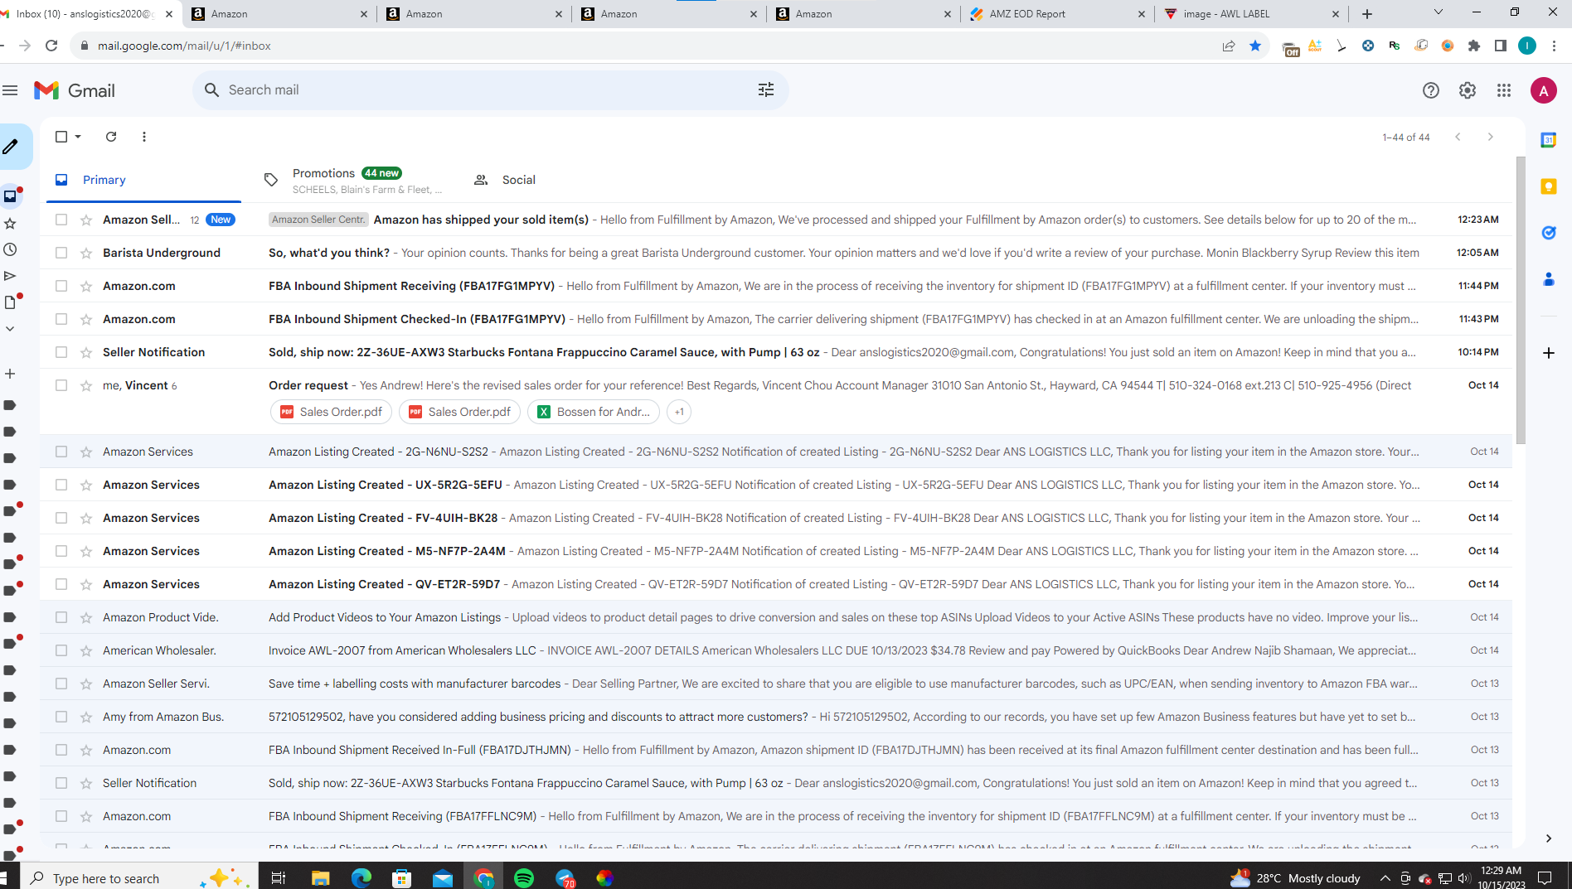Open Gmail settings gear
The image size is (1572, 889).
pos(1468,90)
